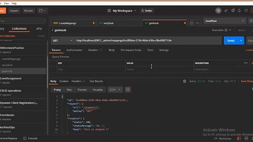Open the CRUD operations collection
253x142 pixels.
pos(23,92)
